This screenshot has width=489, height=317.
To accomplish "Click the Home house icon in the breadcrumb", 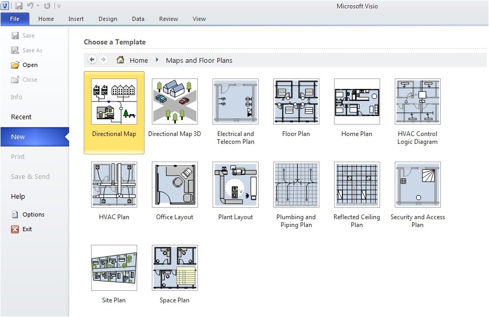I will [119, 60].
